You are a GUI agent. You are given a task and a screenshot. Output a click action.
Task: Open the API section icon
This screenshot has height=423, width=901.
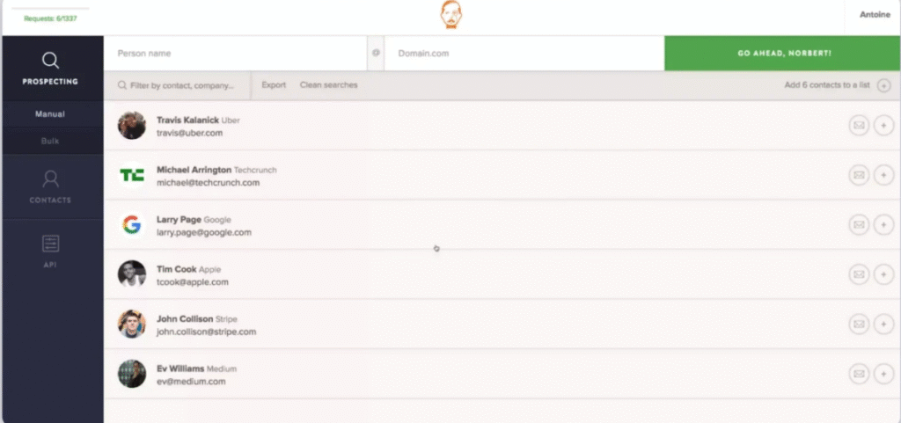[51, 244]
